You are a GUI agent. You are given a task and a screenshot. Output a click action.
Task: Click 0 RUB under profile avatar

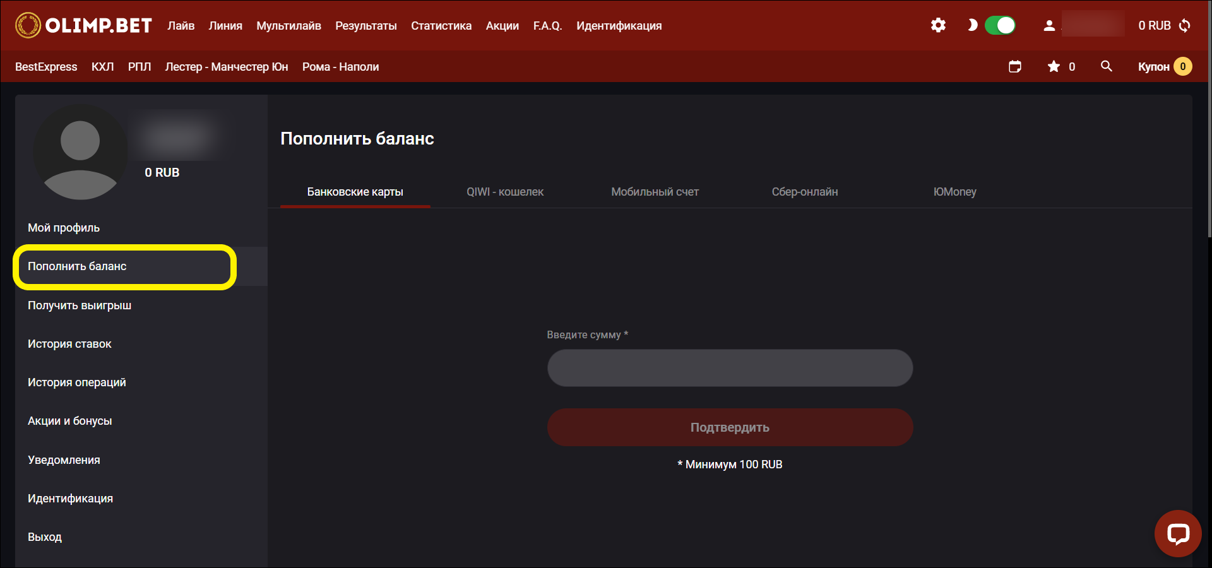click(x=162, y=172)
